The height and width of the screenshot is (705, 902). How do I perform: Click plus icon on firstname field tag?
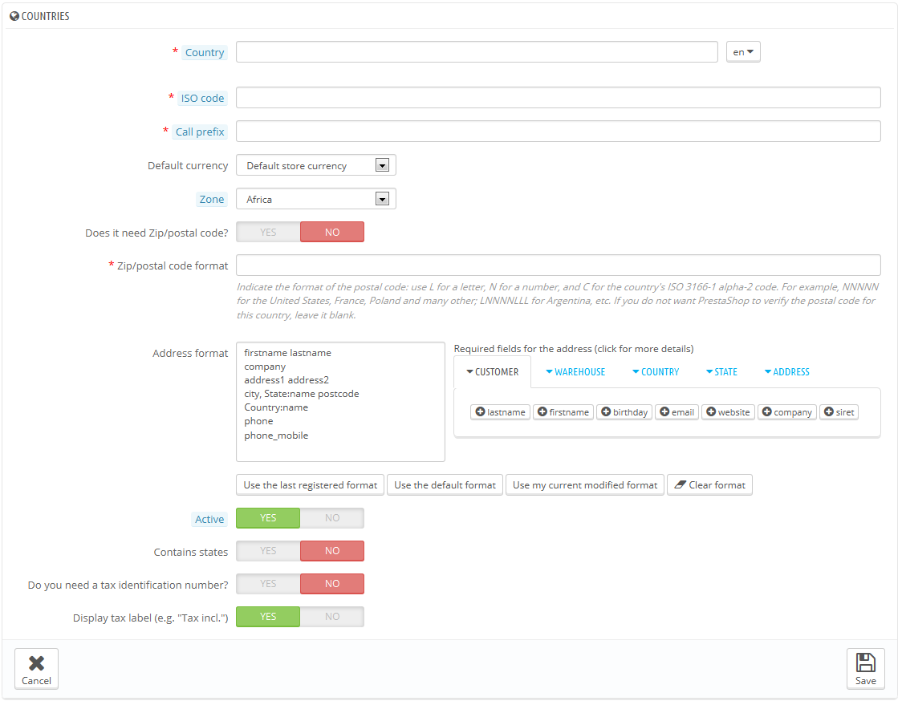point(542,411)
